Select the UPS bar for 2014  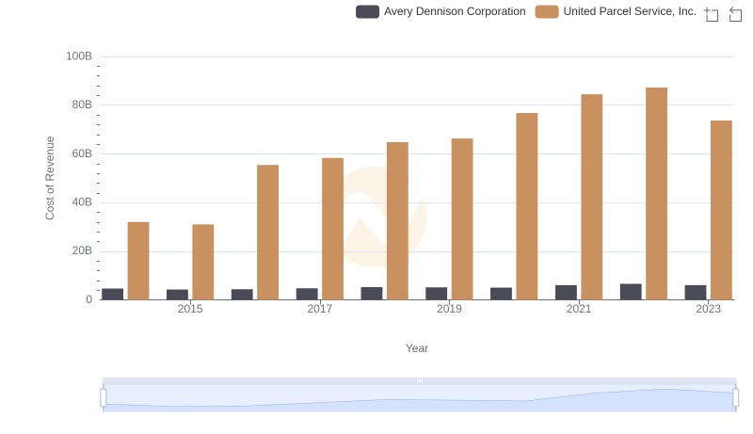pyautogui.click(x=138, y=261)
